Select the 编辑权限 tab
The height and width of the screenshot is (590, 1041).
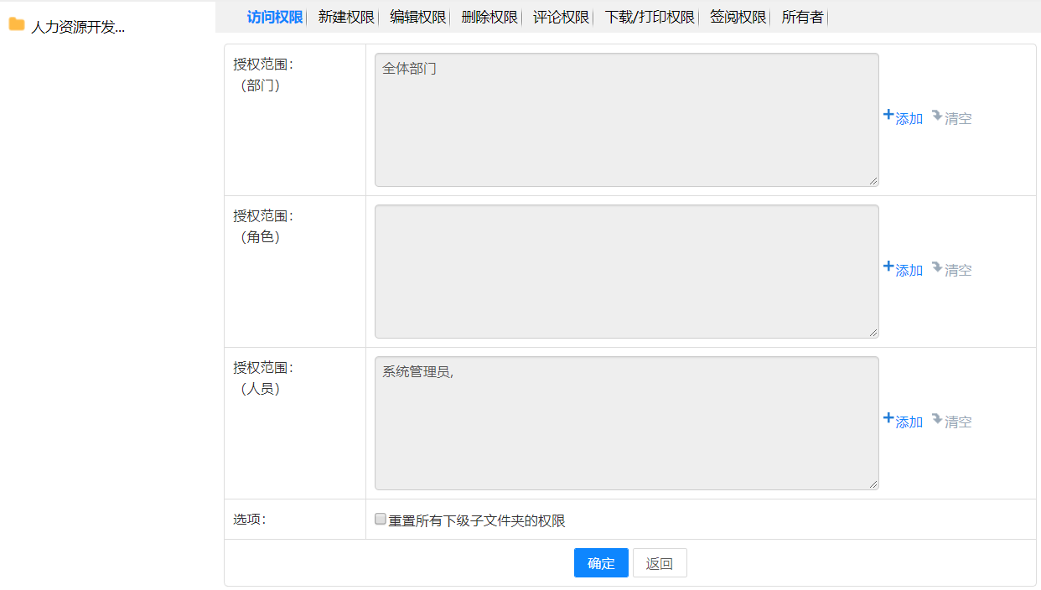[x=417, y=18]
